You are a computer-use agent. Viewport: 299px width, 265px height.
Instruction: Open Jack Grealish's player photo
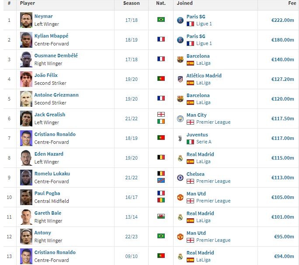(x=26, y=119)
